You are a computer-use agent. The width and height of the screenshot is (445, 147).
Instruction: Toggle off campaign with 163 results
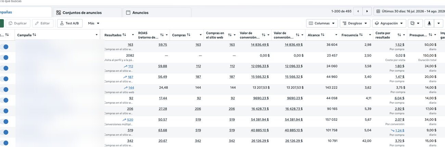(4, 47)
